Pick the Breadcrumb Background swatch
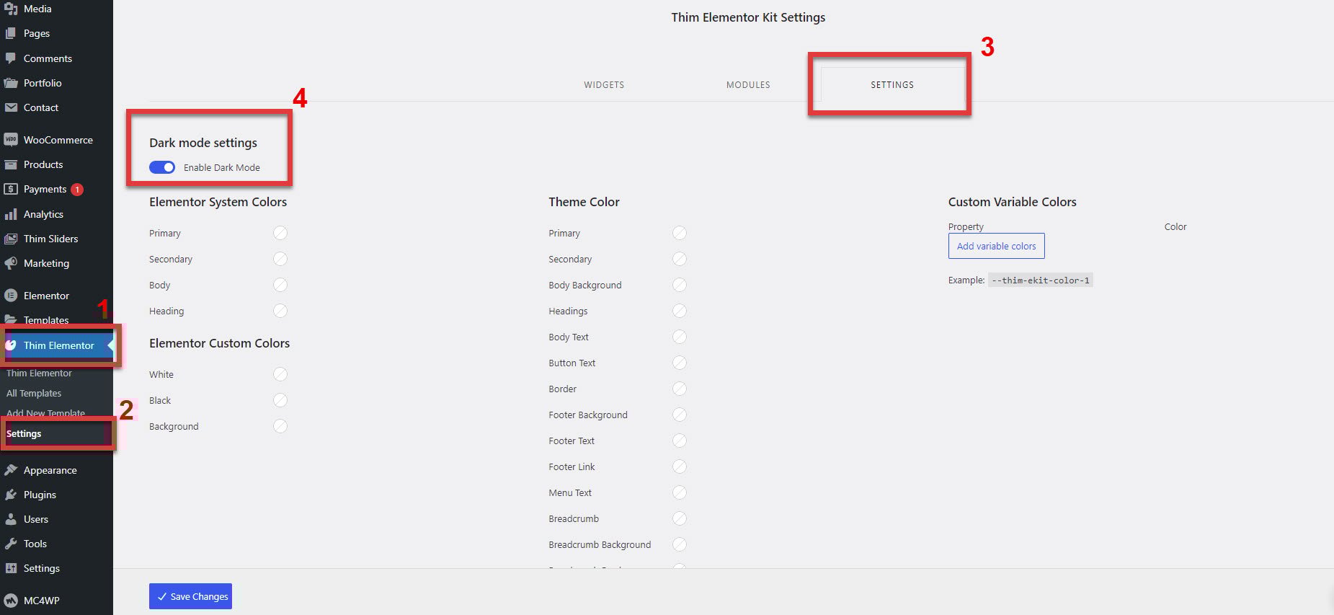Image resolution: width=1334 pixels, height=615 pixels. (680, 544)
